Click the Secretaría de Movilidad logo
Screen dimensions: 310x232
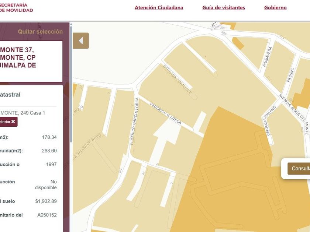click(x=17, y=8)
